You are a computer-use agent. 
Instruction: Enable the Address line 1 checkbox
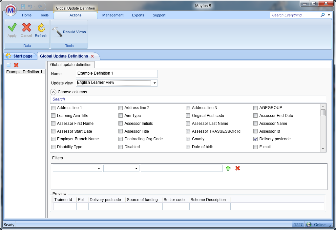point(53,108)
